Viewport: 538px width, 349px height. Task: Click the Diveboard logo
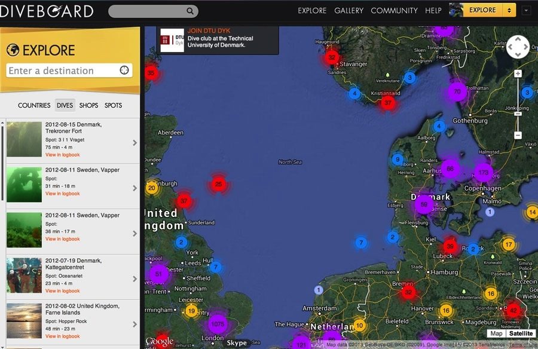pyautogui.click(x=47, y=11)
